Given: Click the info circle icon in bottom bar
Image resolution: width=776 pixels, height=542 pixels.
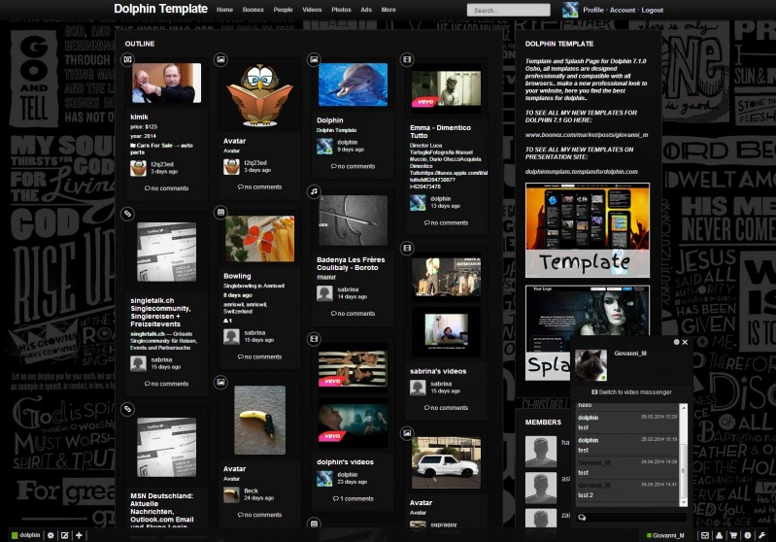Looking at the screenshot, I should point(747,535).
